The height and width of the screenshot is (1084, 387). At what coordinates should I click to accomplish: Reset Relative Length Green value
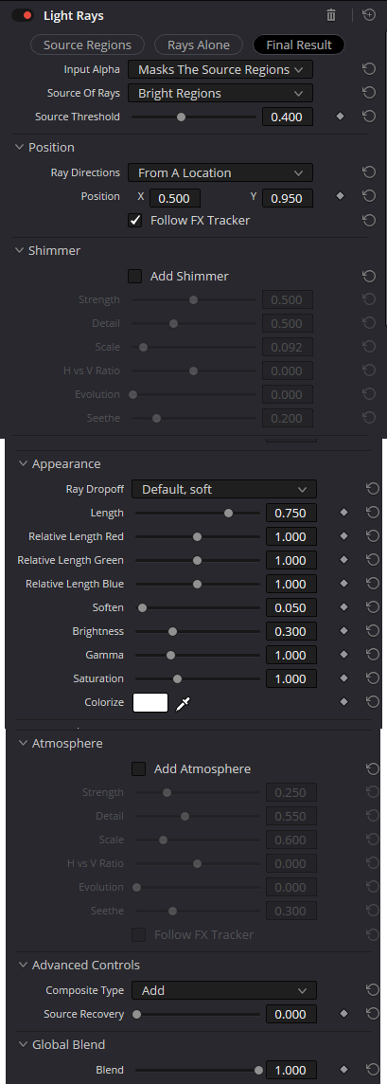(x=373, y=559)
